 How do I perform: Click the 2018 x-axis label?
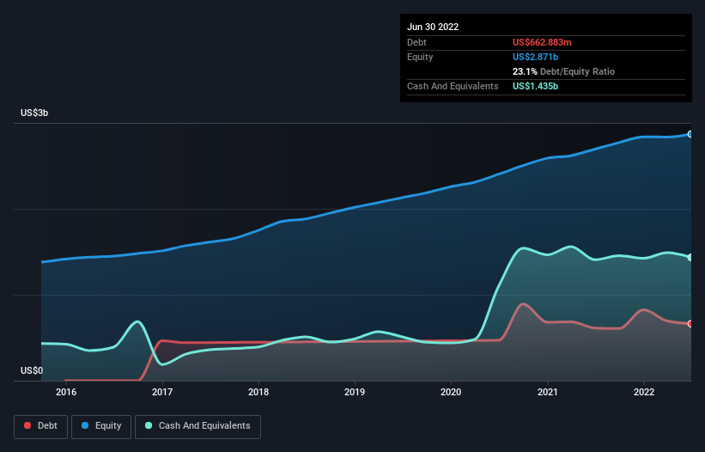258,392
